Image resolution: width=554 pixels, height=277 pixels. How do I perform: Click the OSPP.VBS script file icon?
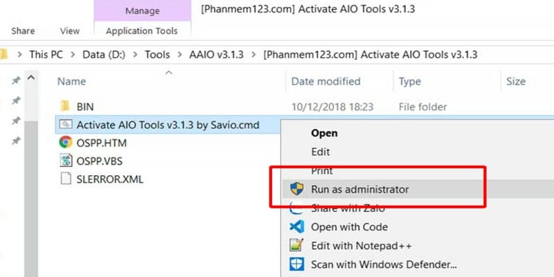(66, 161)
